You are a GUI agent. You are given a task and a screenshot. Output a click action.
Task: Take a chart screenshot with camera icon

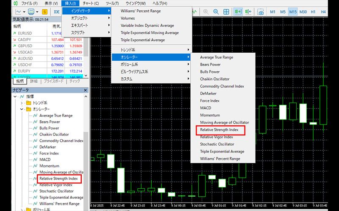pyautogui.click(x=261, y=12)
